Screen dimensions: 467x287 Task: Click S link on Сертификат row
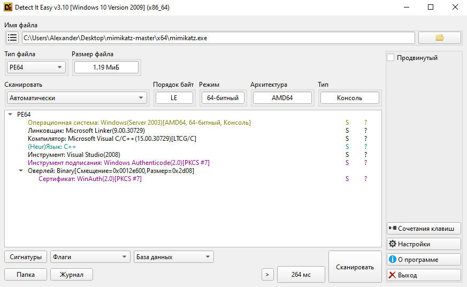(x=347, y=179)
